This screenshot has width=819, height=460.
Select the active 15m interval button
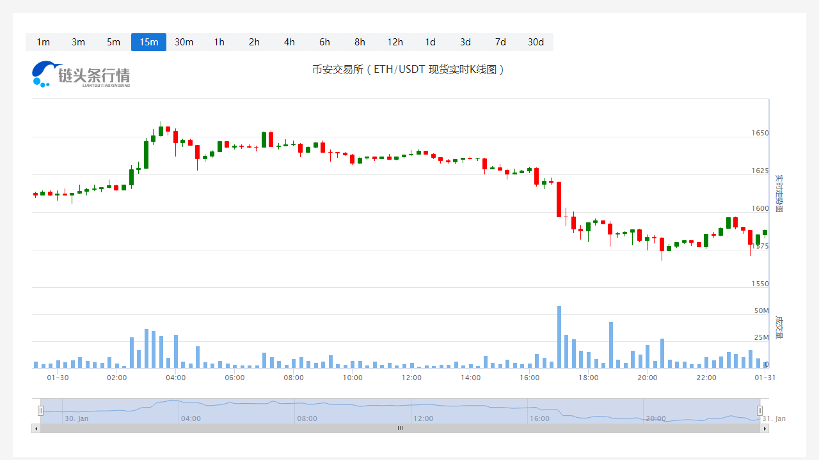point(148,42)
